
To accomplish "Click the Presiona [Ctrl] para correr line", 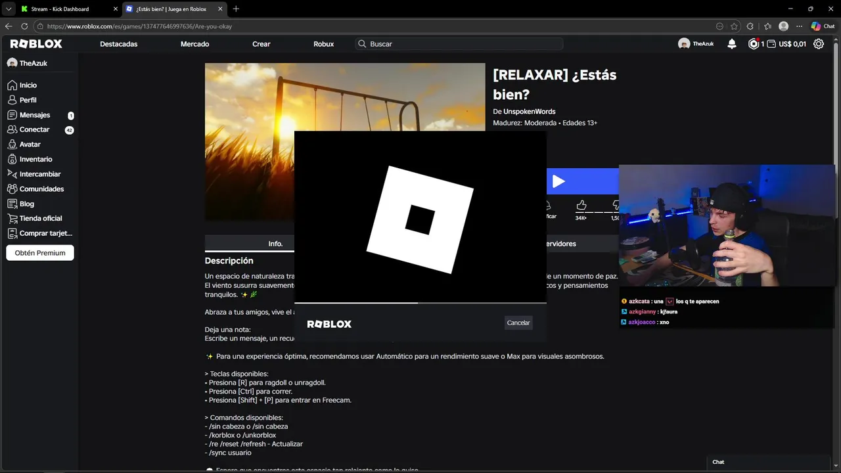I will (x=249, y=392).
